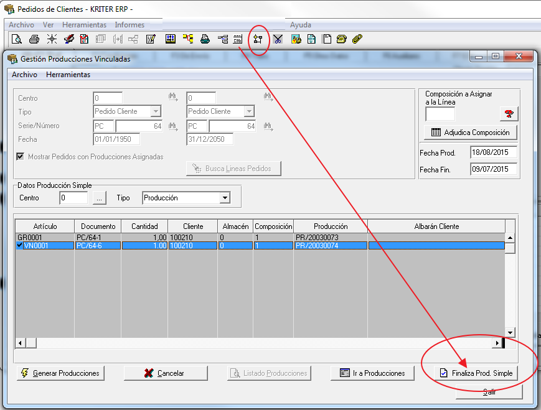The image size is (541, 410).
Task: Click the red question mark composition lookup
Action: pos(509,113)
